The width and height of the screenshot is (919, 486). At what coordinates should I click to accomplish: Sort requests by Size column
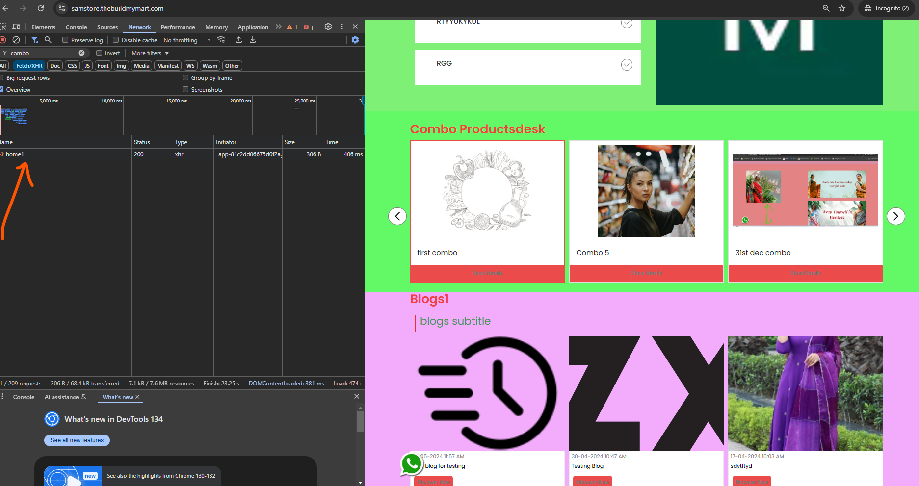click(x=302, y=142)
